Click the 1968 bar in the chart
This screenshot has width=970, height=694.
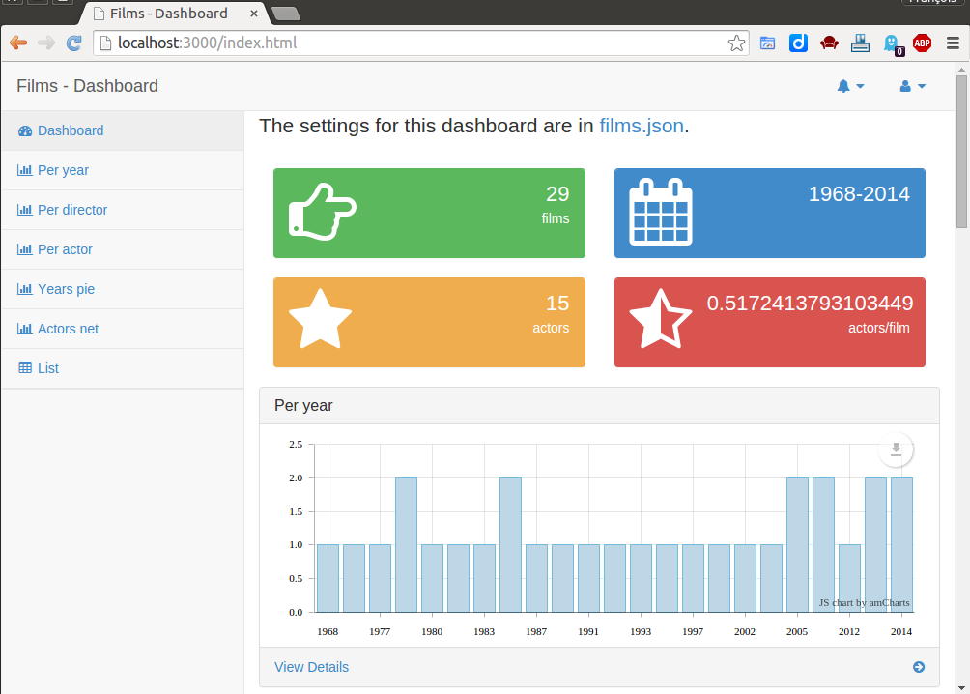pos(328,578)
